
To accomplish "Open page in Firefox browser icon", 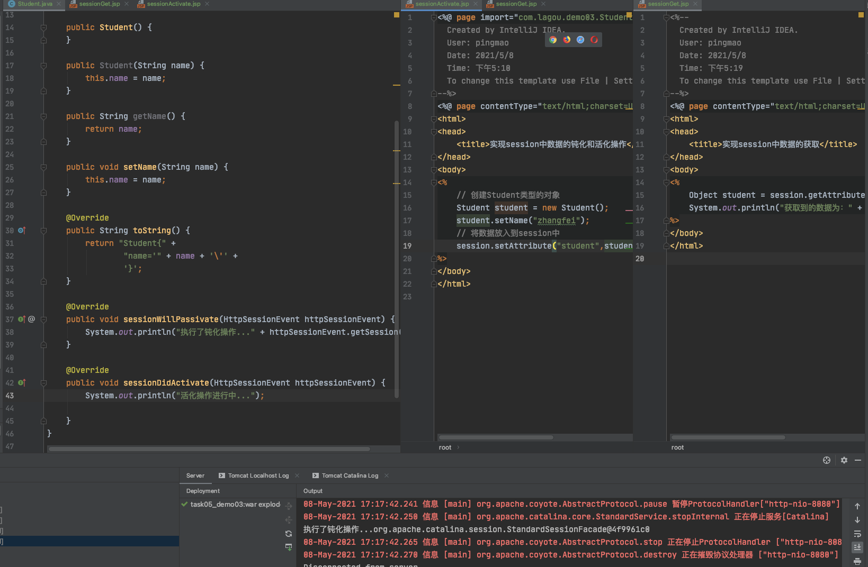I will coord(567,40).
